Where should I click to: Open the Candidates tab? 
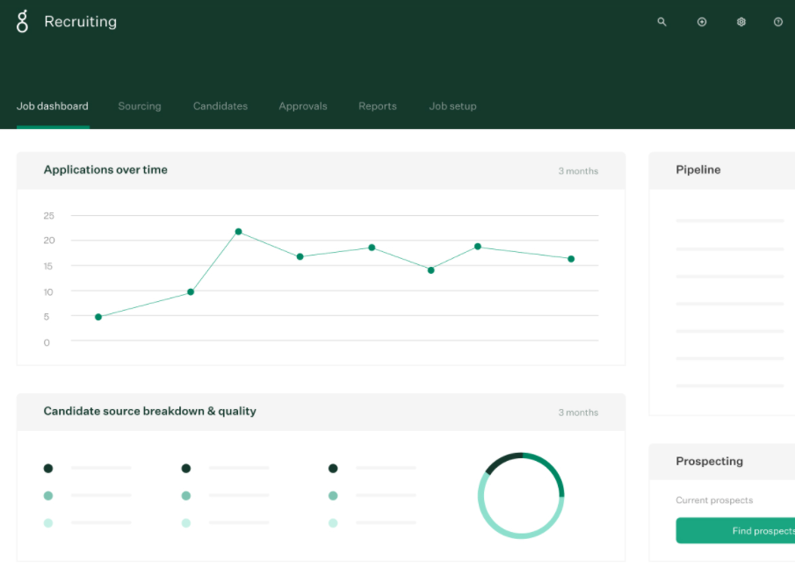click(220, 106)
